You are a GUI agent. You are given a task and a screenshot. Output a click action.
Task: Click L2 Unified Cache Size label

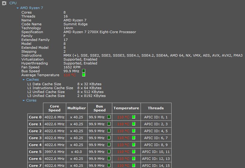pos(46,92)
